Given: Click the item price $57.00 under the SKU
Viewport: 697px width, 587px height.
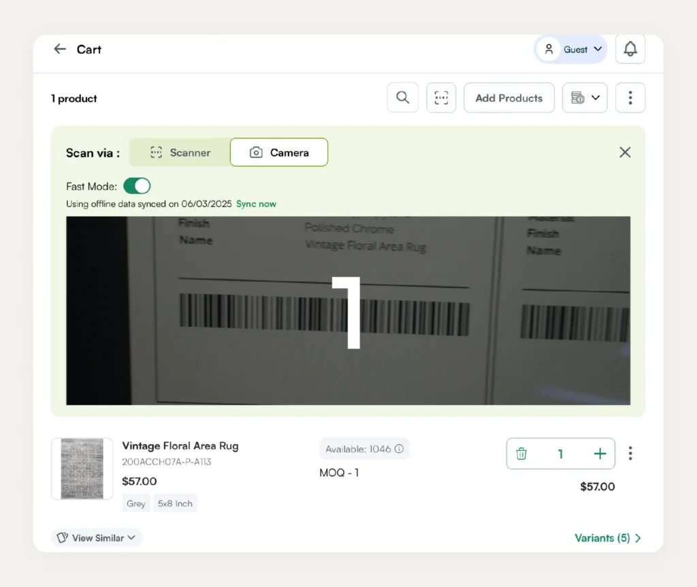Looking at the screenshot, I should click(x=139, y=481).
